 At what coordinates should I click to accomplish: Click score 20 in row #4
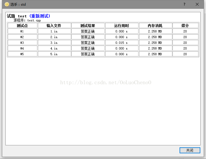185,48
